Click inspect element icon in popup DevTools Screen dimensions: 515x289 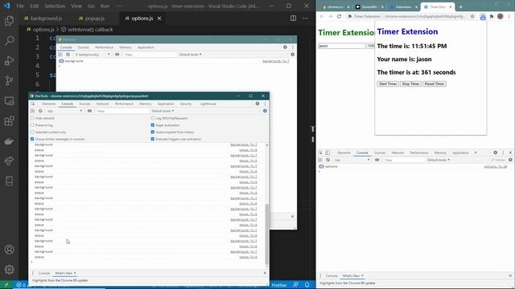click(33, 104)
